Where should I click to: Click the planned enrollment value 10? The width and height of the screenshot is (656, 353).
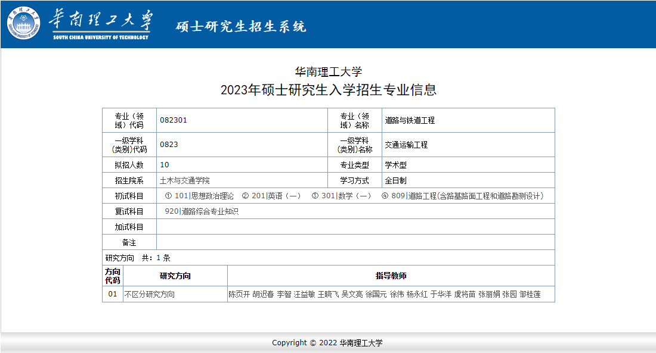165,164
